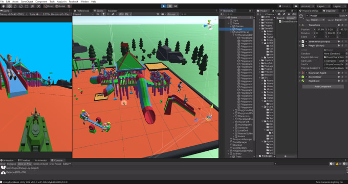Toggle the Global handle rotation button
Screen dimensions: 348x184
[x=60, y=6]
